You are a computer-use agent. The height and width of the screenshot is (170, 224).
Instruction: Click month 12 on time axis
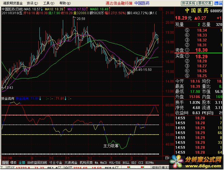point(90,158)
